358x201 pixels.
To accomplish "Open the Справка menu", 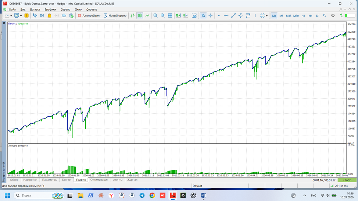I will tap(92, 9).
